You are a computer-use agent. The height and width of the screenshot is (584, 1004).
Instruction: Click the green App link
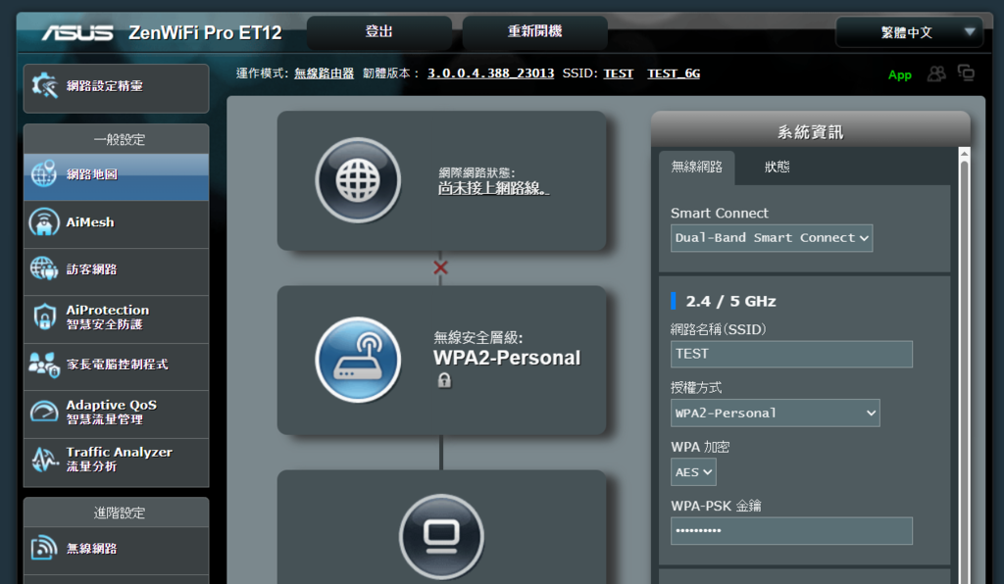(x=900, y=74)
